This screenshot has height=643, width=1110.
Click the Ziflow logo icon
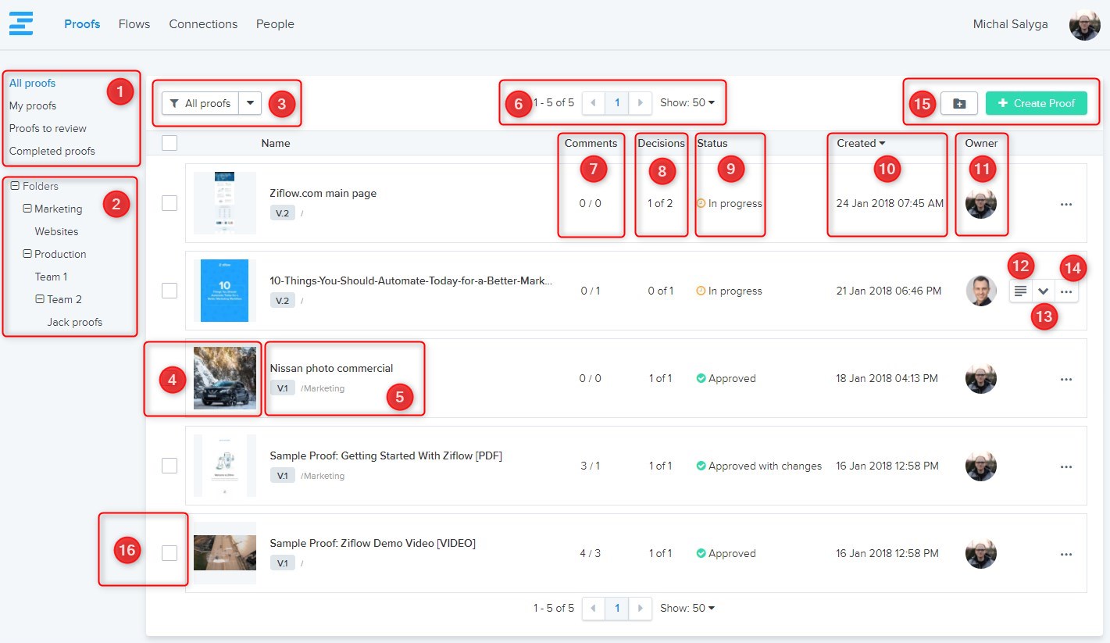point(21,23)
